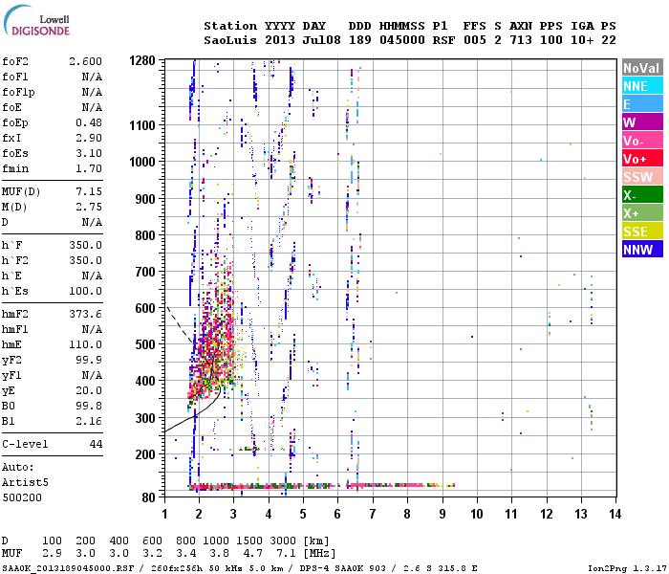
Task: Select the Vo- legend swatch
Action: coord(642,140)
